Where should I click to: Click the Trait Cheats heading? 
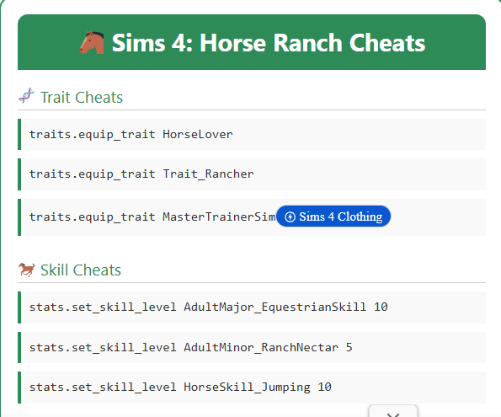82,97
